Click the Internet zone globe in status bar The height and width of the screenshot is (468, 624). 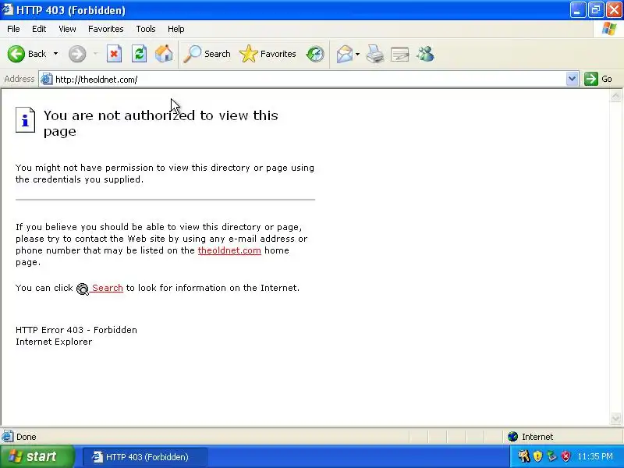[x=512, y=437]
